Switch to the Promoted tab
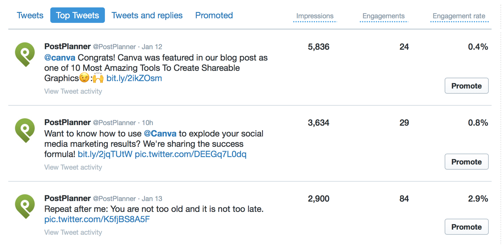The height and width of the screenshot is (245, 503). point(214,15)
